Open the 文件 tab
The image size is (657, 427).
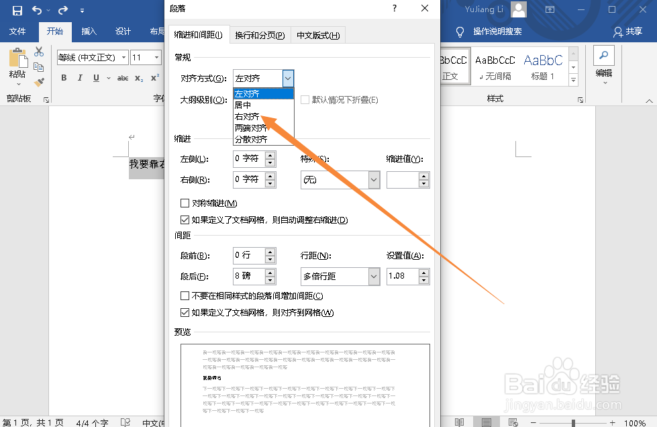(x=17, y=32)
